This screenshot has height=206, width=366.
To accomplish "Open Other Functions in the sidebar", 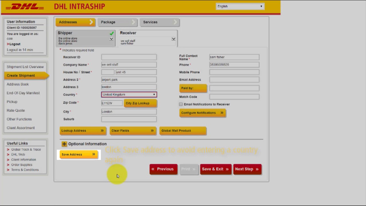I will (x=19, y=119).
